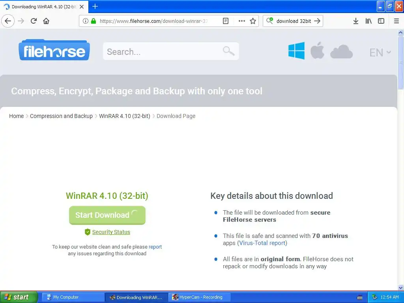Open the browser home page
This screenshot has height=303, width=404.
(x=46, y=21)
